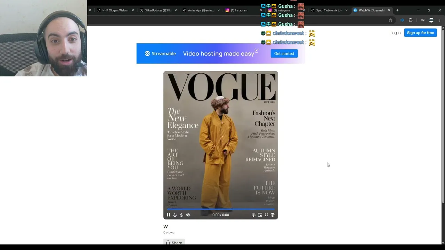445x250 pixels.
Task: Seek along the blue video progress bar
Action: 221,209
